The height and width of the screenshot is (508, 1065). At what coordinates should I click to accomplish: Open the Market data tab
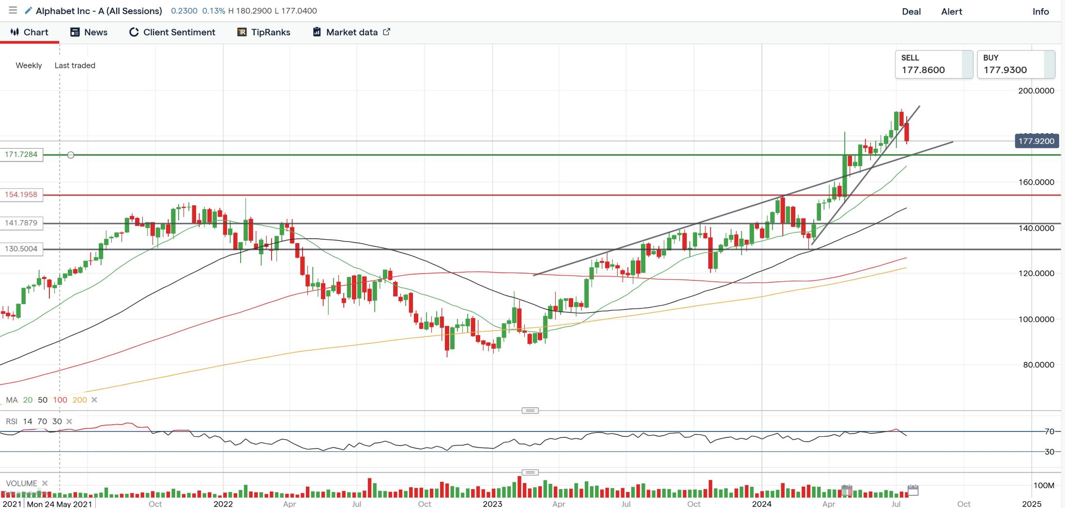pyautogui.click(x=351, y=32)
